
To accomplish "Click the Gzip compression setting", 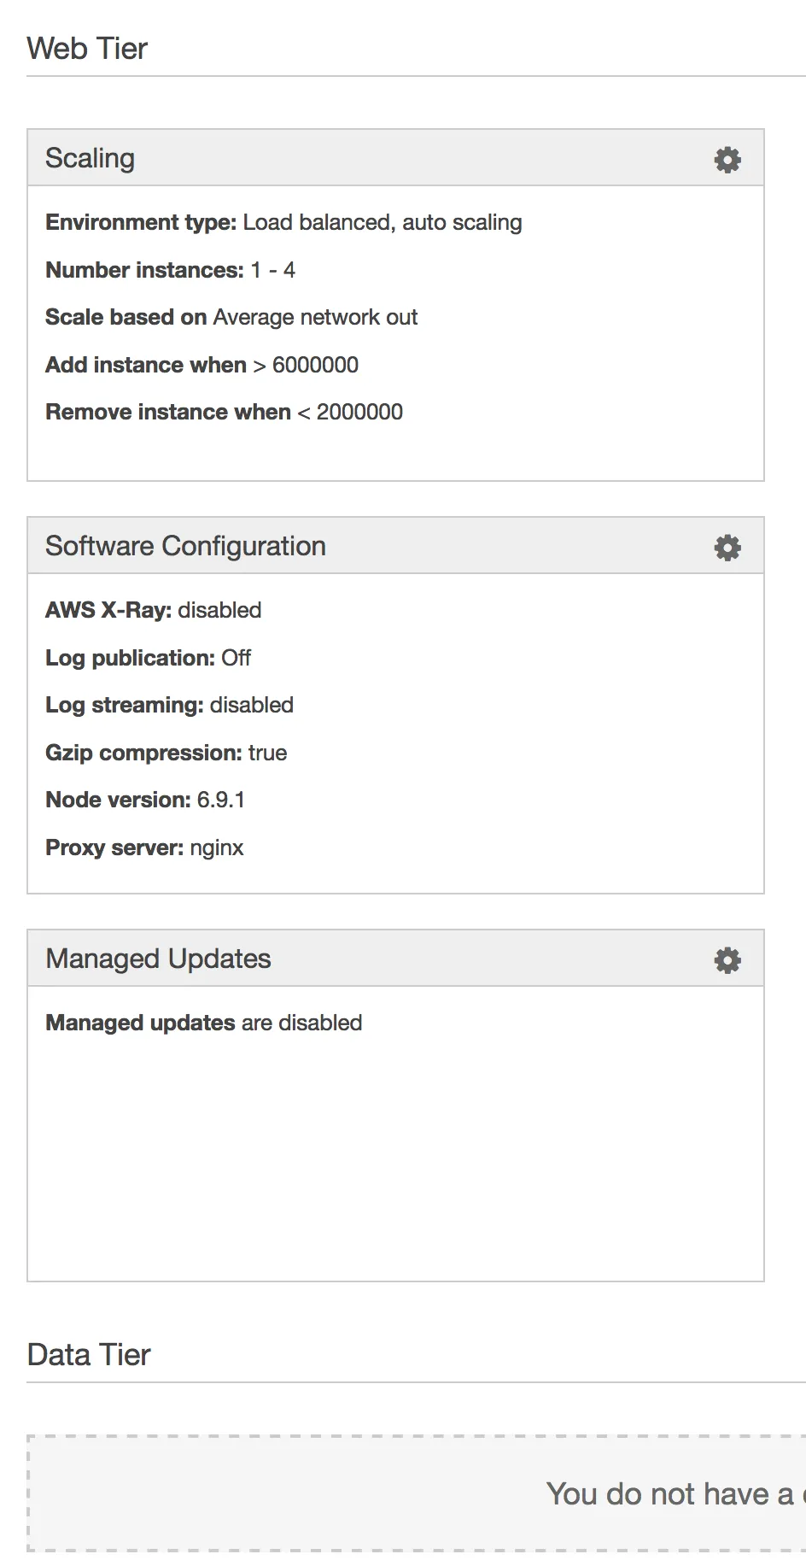I will click(x=267, y=754).
